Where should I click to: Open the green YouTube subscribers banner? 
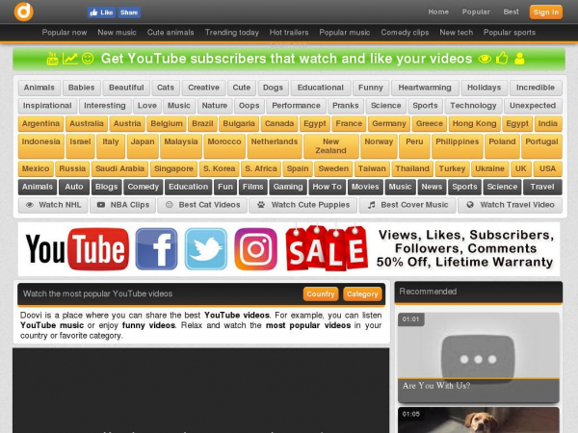click(288, 59)
